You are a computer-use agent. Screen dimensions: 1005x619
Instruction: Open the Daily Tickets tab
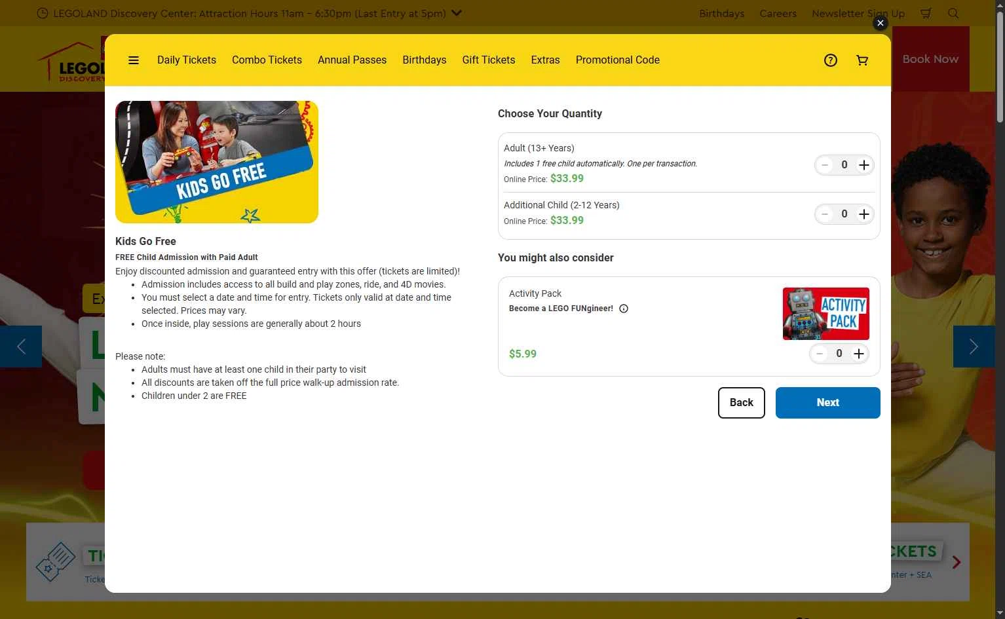point(187,60)
